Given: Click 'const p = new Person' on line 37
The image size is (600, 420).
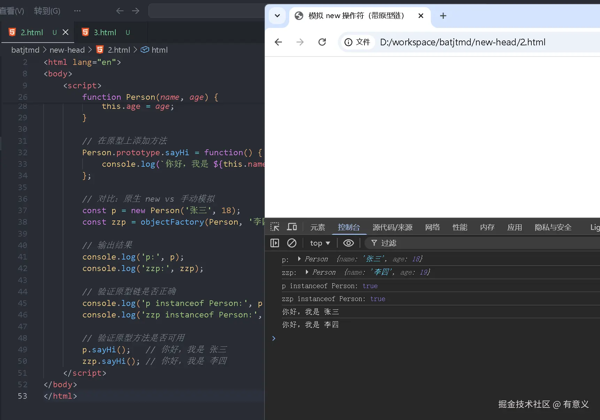Looking at the screenshot, I should coord(131,210).
